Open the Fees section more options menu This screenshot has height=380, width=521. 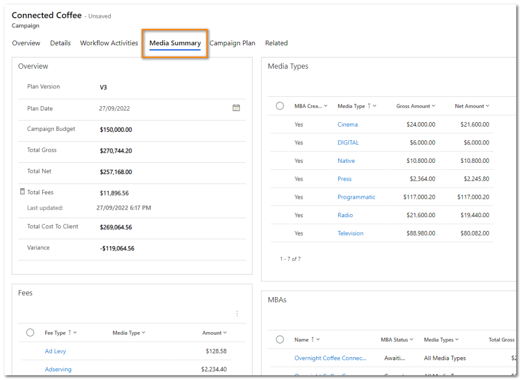237,313
